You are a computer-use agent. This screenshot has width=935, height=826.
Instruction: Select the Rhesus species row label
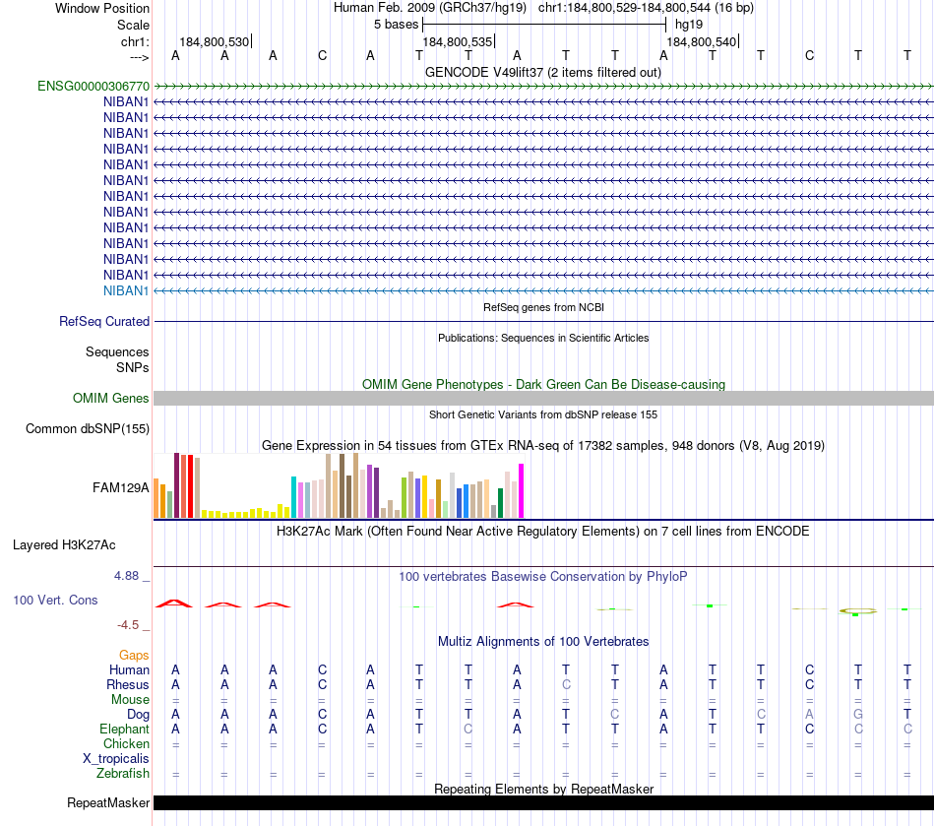point(128,684)
